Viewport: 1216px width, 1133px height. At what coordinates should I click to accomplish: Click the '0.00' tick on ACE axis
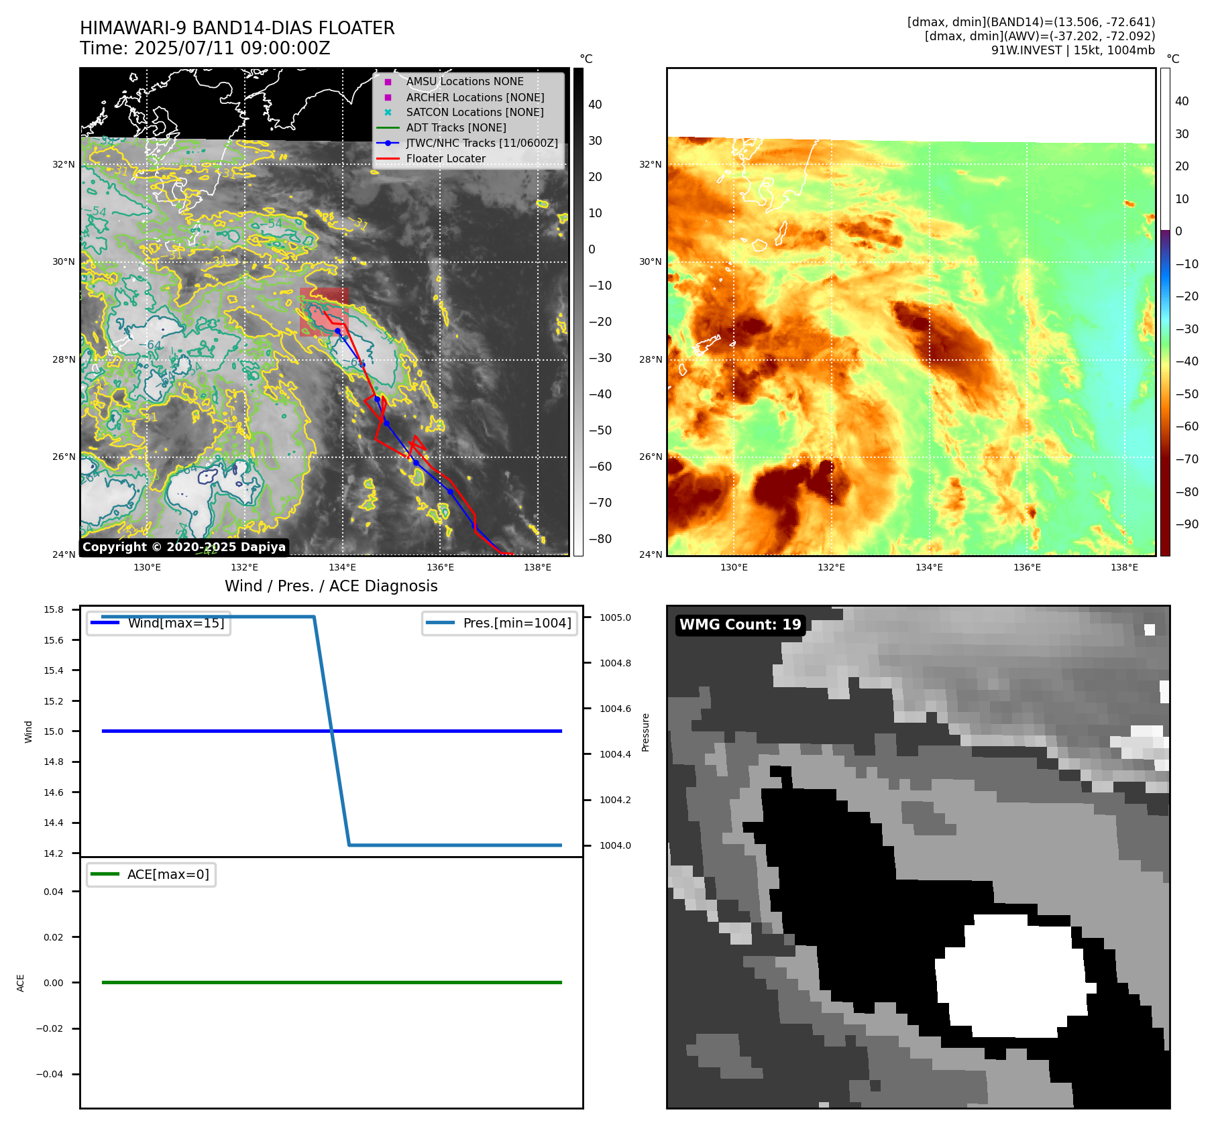point(54,983)
